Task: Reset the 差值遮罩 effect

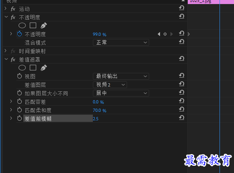Action: [x=182, y=59]
